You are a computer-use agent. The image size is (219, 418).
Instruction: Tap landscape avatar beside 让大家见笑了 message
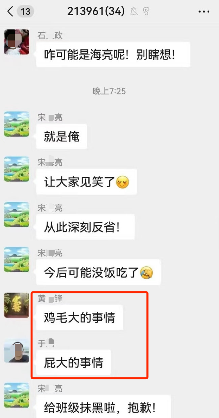(17, 169)
